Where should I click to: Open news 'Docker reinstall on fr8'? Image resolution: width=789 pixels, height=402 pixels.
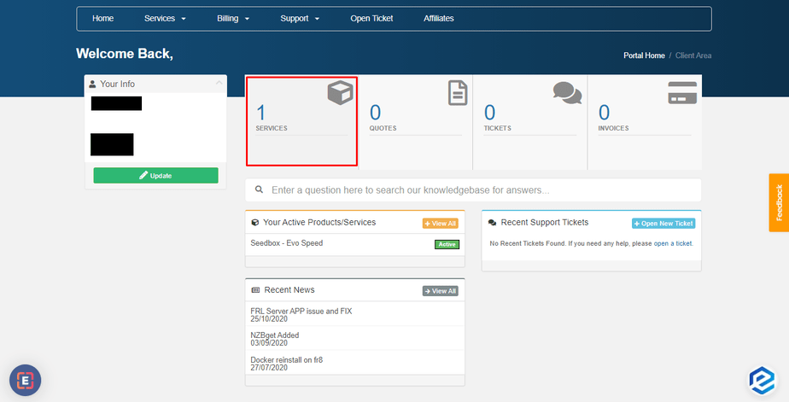tap(287, 359)
